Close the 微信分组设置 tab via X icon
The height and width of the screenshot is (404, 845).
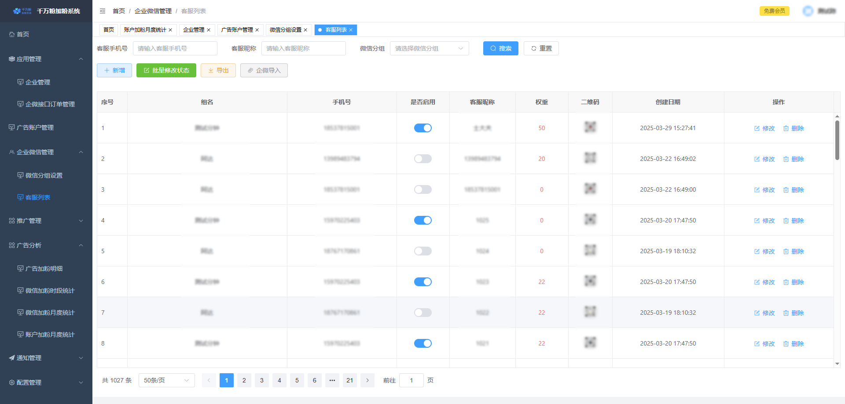(305, 30)
